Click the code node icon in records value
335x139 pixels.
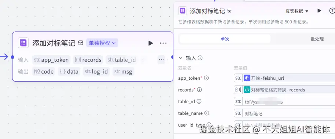pos(247,90)
